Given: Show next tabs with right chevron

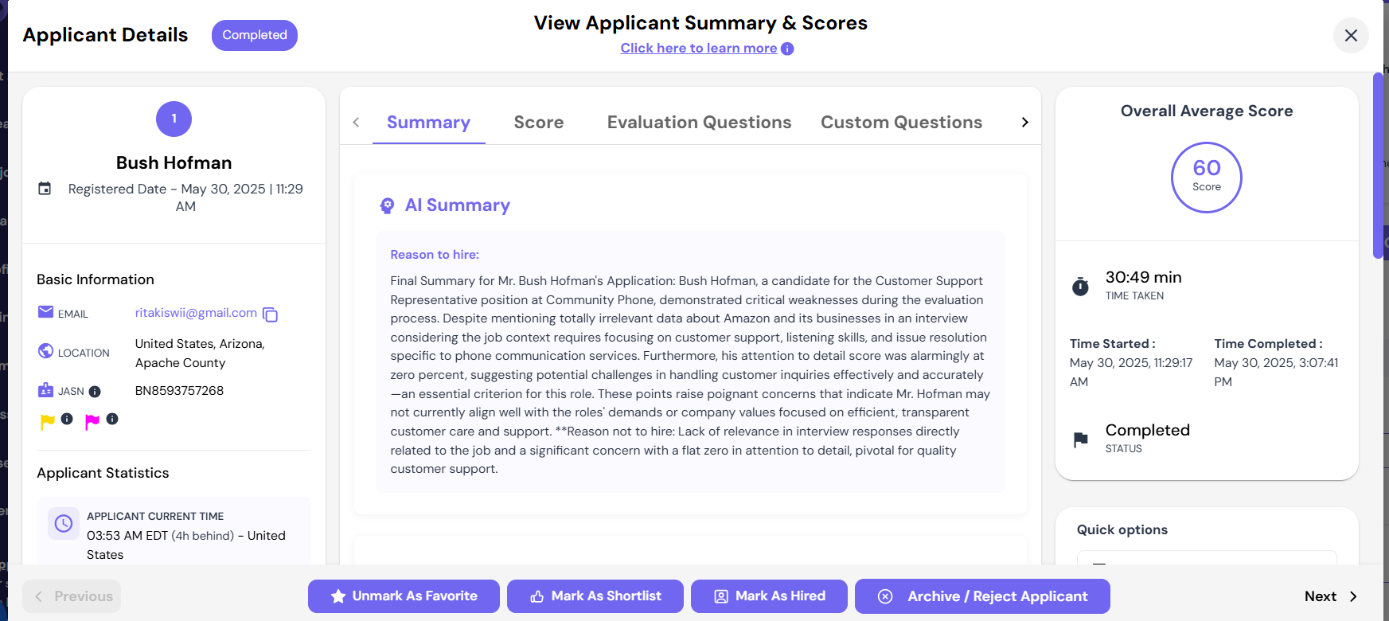Looking at the screenshot, I should click(x=1024, y=122).
